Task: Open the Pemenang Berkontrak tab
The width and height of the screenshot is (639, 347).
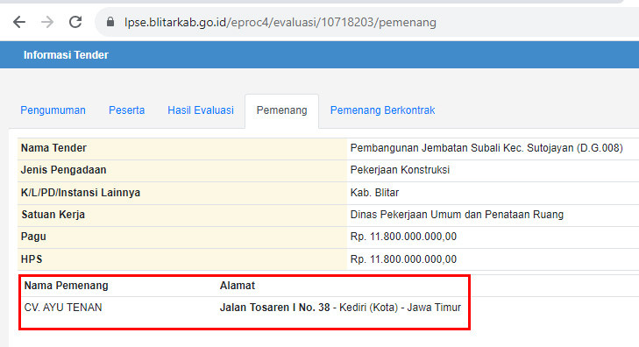Action: click(x=383, y=110)
